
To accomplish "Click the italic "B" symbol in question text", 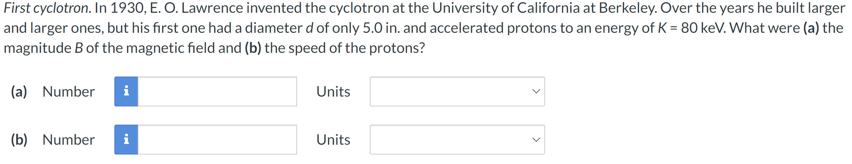I will point(79,48).
